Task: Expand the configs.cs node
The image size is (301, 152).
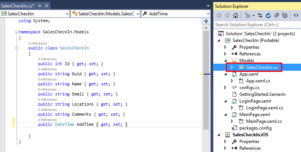Action: 225,88
